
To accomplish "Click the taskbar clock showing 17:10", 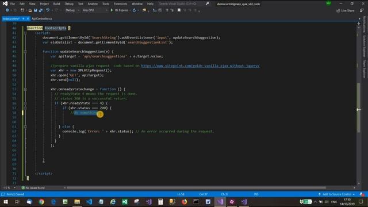I will coord(347,202).
